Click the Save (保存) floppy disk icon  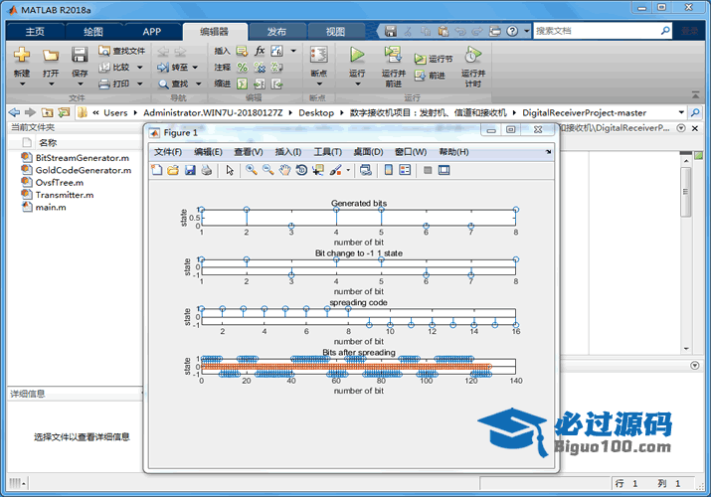[x=80, y=55]
